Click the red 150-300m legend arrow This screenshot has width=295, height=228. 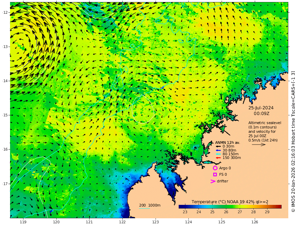coord(218,158)
